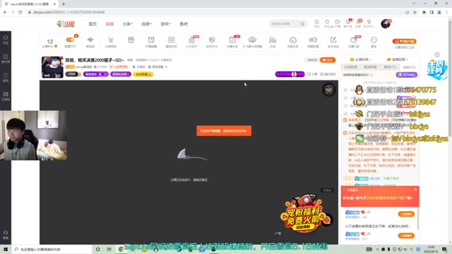The width and height of the screenshot is (452, 254).
Task: Click the purple 成为钻粉 button
Action: 406,75
